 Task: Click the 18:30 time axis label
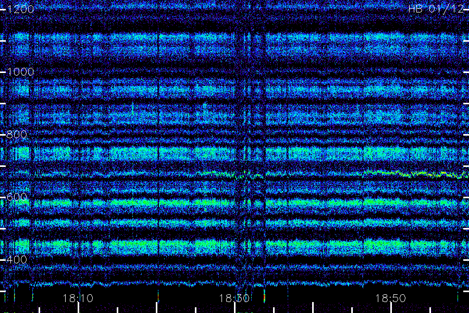(234, 298)
